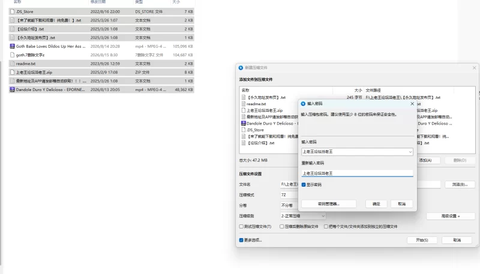Click 取消 in the 输入密码 dialog

[402, 204]
